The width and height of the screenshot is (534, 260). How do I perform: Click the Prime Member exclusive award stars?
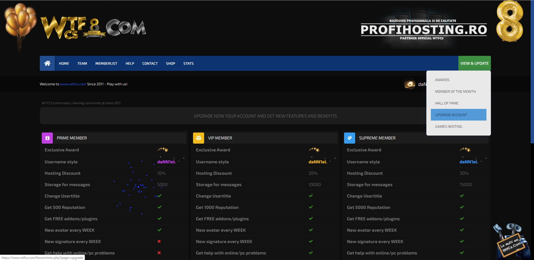[163, 150]
